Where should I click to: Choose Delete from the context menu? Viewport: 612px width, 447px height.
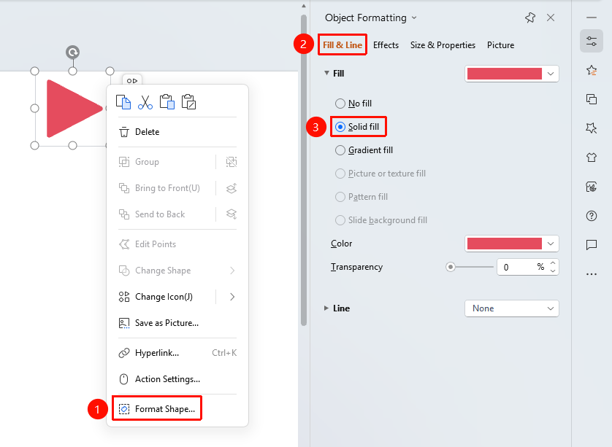[177, 132]
